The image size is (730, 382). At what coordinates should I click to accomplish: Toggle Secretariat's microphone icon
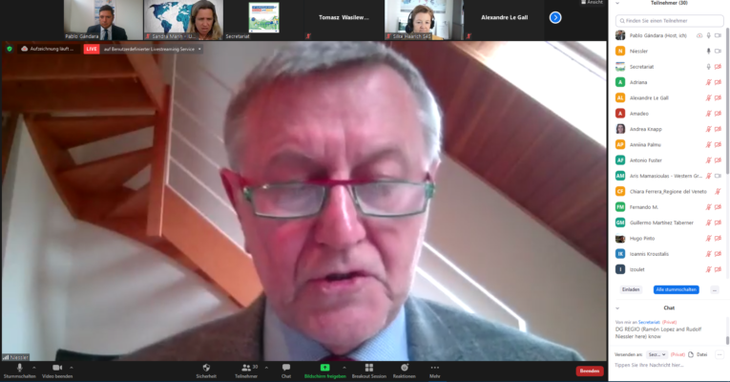tap(709, 67)
